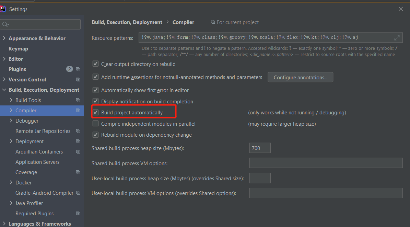Click Build, Execution, Deployment breadcrumb
The width and height of the screenshot is (410, 227).
click(127, 22)
